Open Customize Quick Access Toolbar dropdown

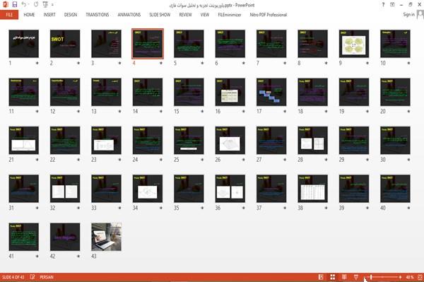[x=52, y=5]
